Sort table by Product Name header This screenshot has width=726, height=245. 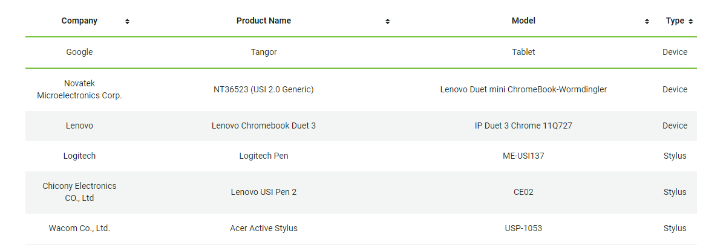264,21
